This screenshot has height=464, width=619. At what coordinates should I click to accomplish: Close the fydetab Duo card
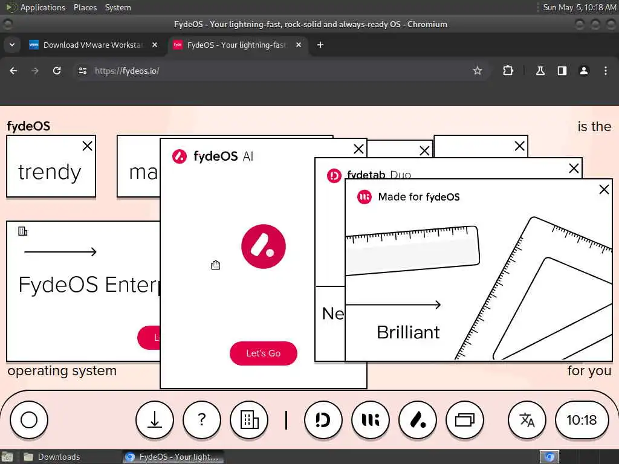(x=574, y=169)
